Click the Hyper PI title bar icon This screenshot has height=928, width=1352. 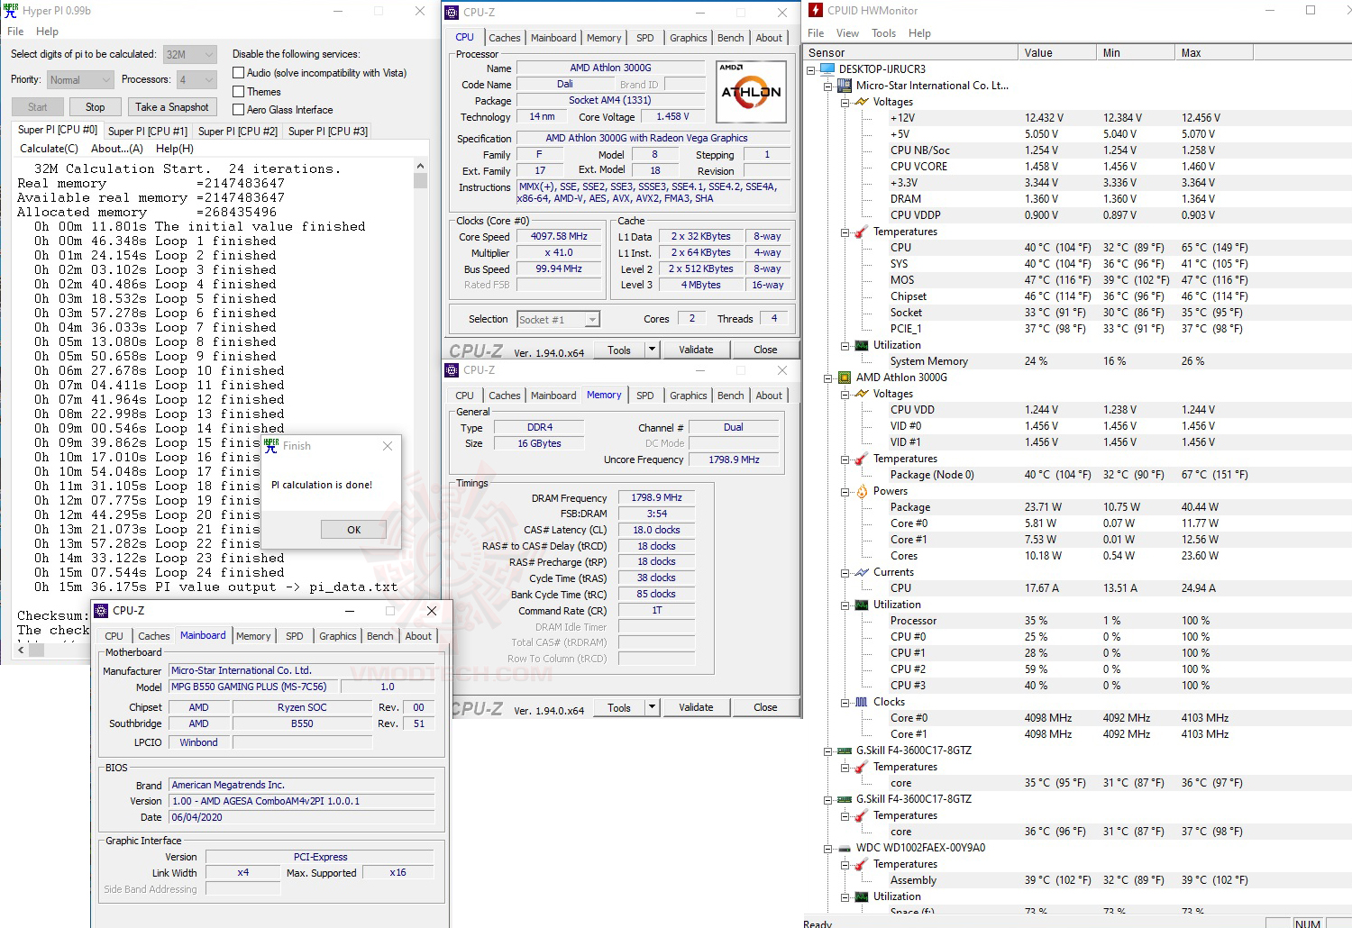[11, 11]
